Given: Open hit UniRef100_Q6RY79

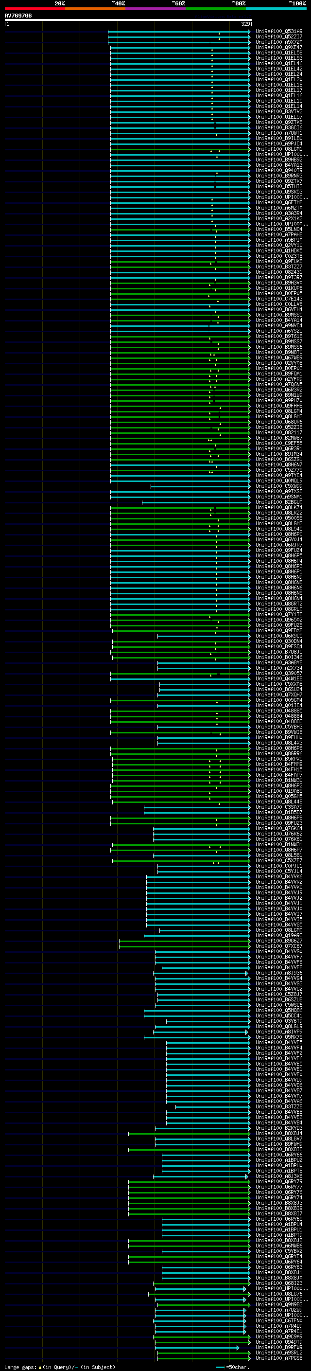Looking at the screenshot, I should 279,1181.
